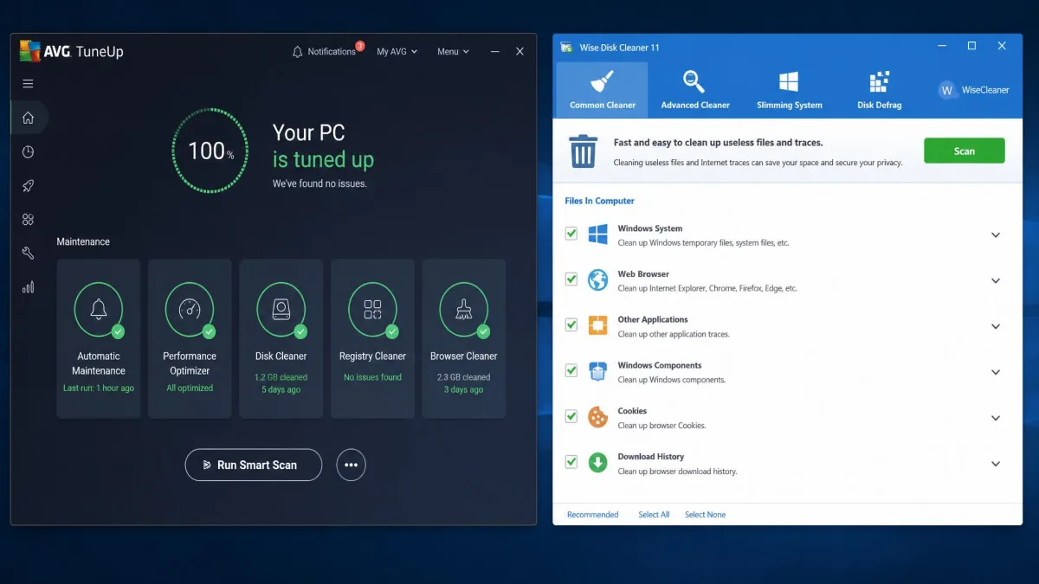Image resolution: width=1039 pixels, height=584 pixels.
Task: Uncheck the Download History checkbox
Action: (571, 462)
